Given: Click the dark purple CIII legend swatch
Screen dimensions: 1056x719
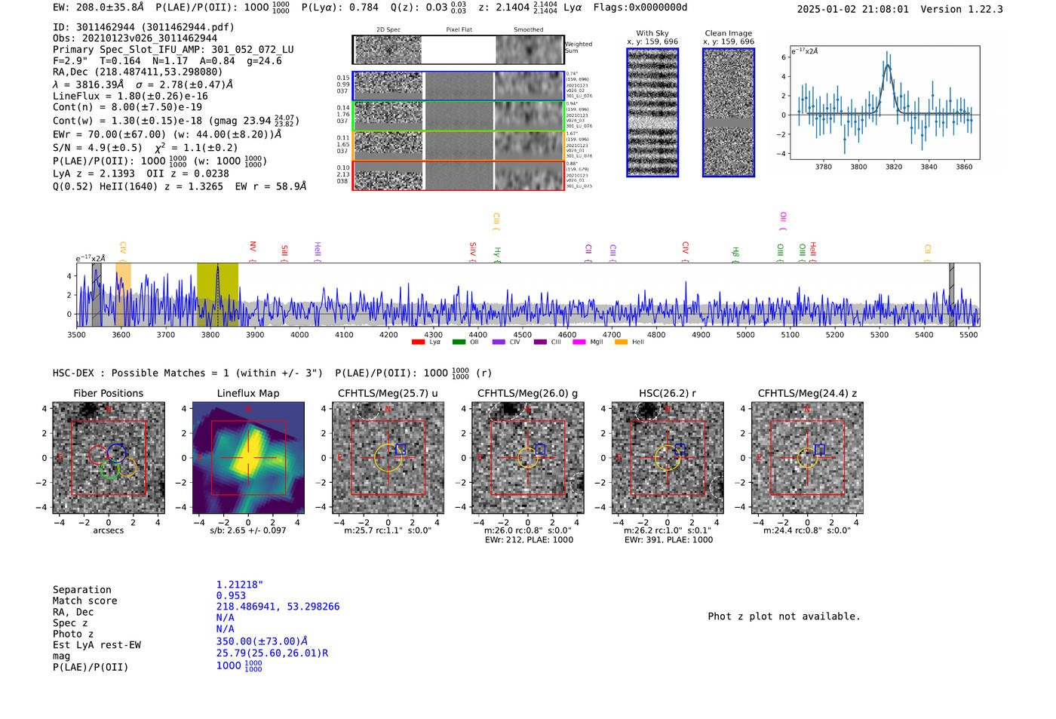Looking at the screenshot, I should click(x=540, y=343).
